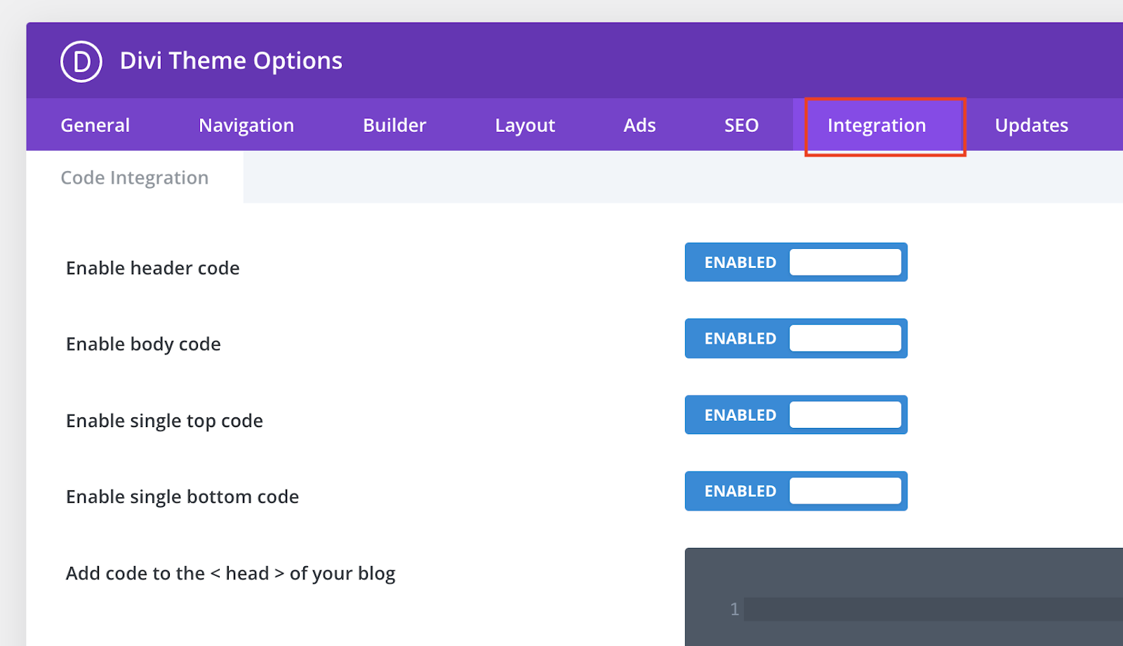Switch to the SEO tab

(741, 126)
